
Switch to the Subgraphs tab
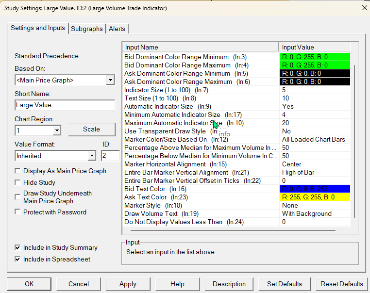pyautogui.click(x=86, y=29)
